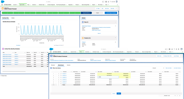
Task: Expand the Nov 2022 column menu
Action: tap(113, 72)
